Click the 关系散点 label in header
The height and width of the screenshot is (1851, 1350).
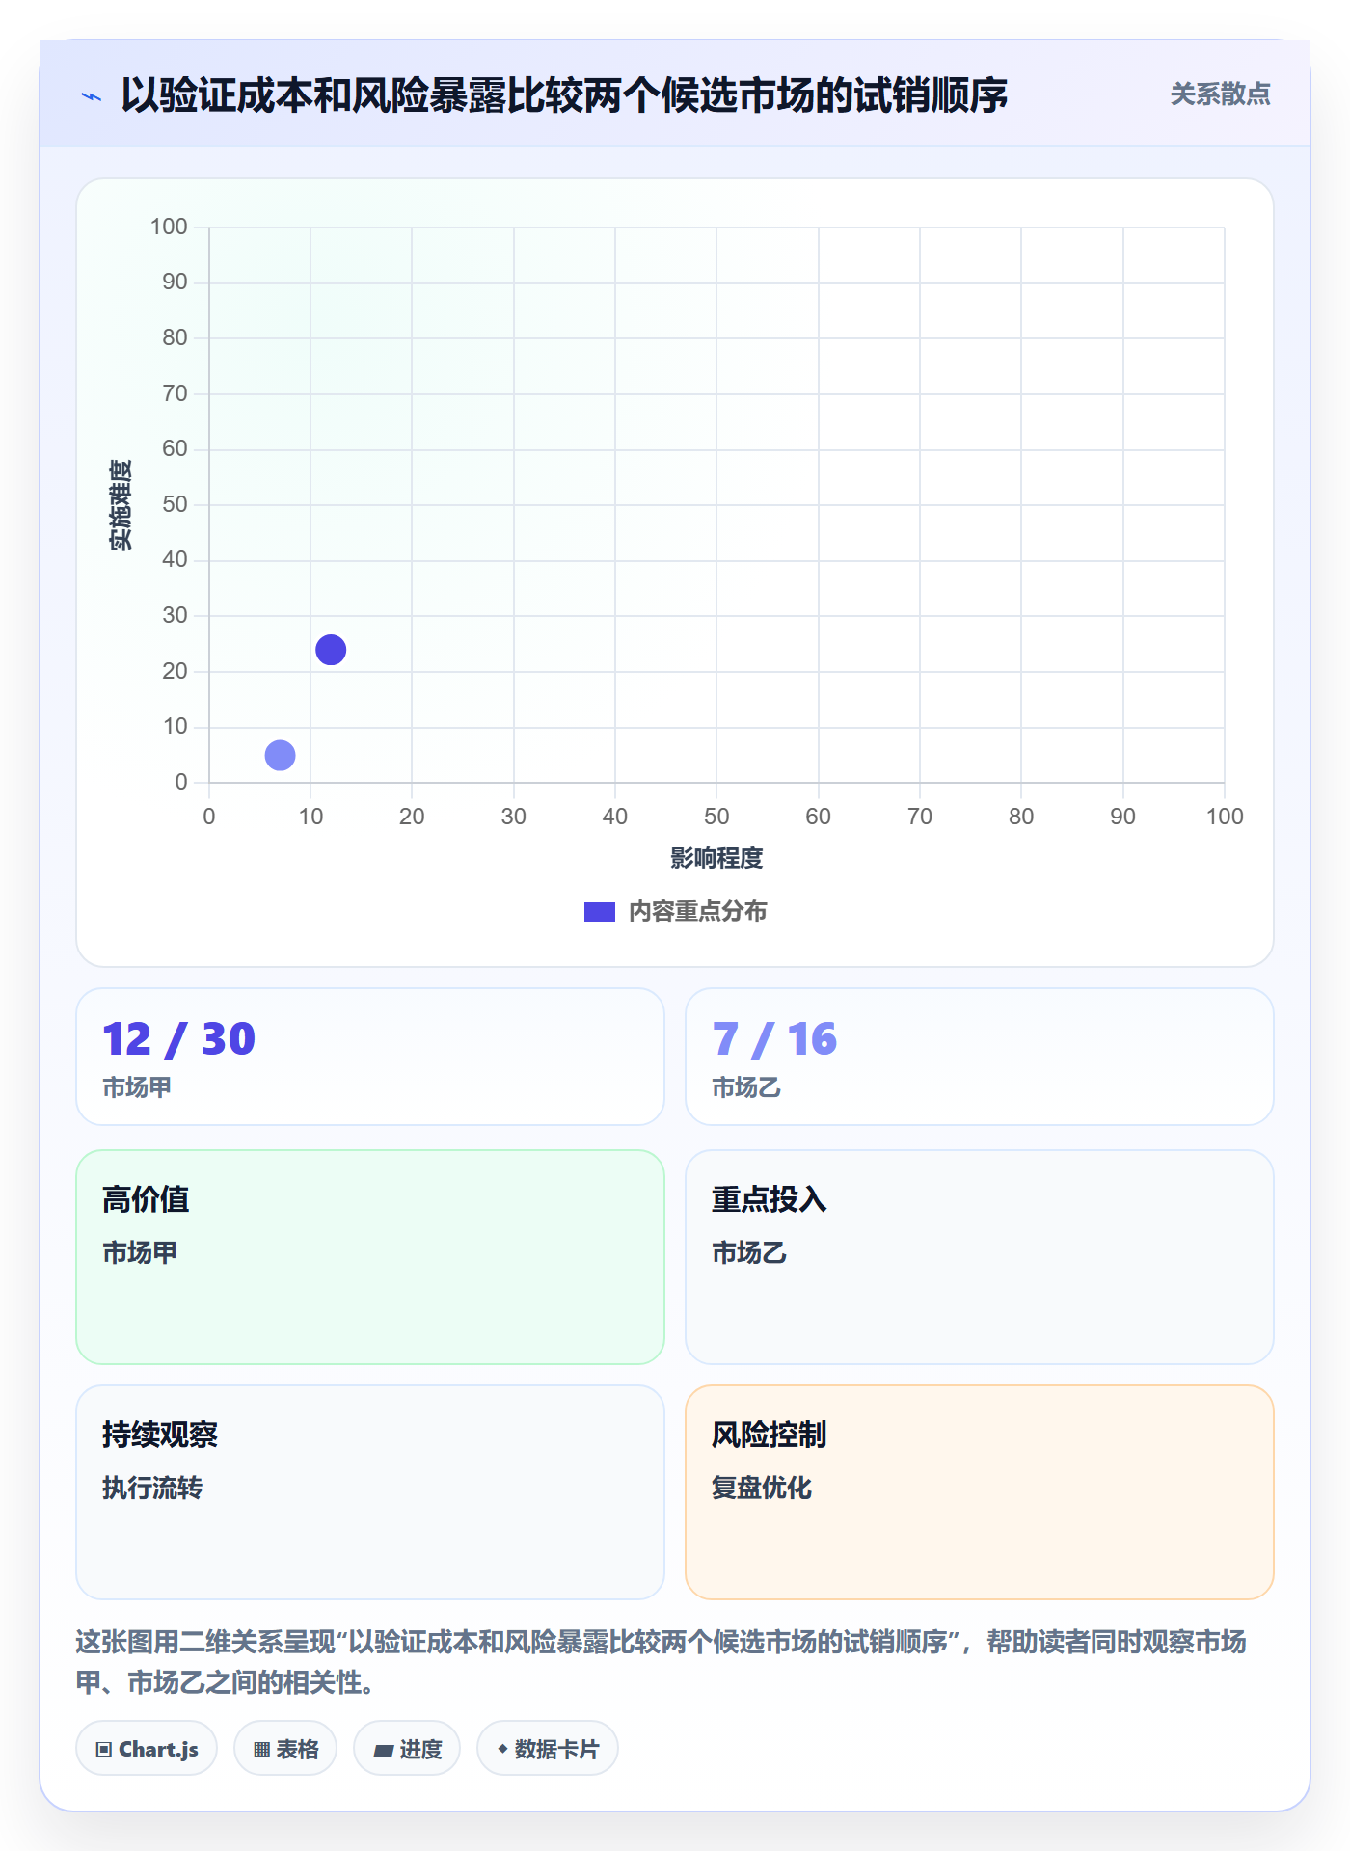1220,94
